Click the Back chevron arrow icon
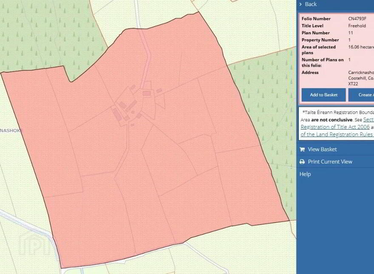The width and height of the screenshot is (374, 274). 300,4
